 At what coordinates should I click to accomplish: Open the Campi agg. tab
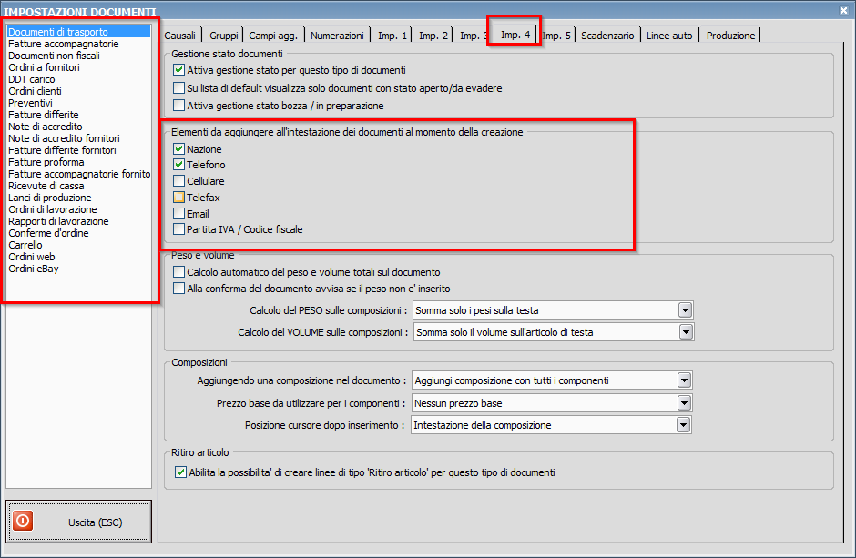pyautogui.click(x=273, y=36)
